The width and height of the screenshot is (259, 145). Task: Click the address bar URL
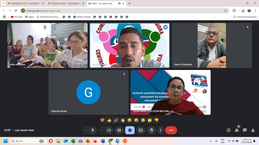point(44,11)
